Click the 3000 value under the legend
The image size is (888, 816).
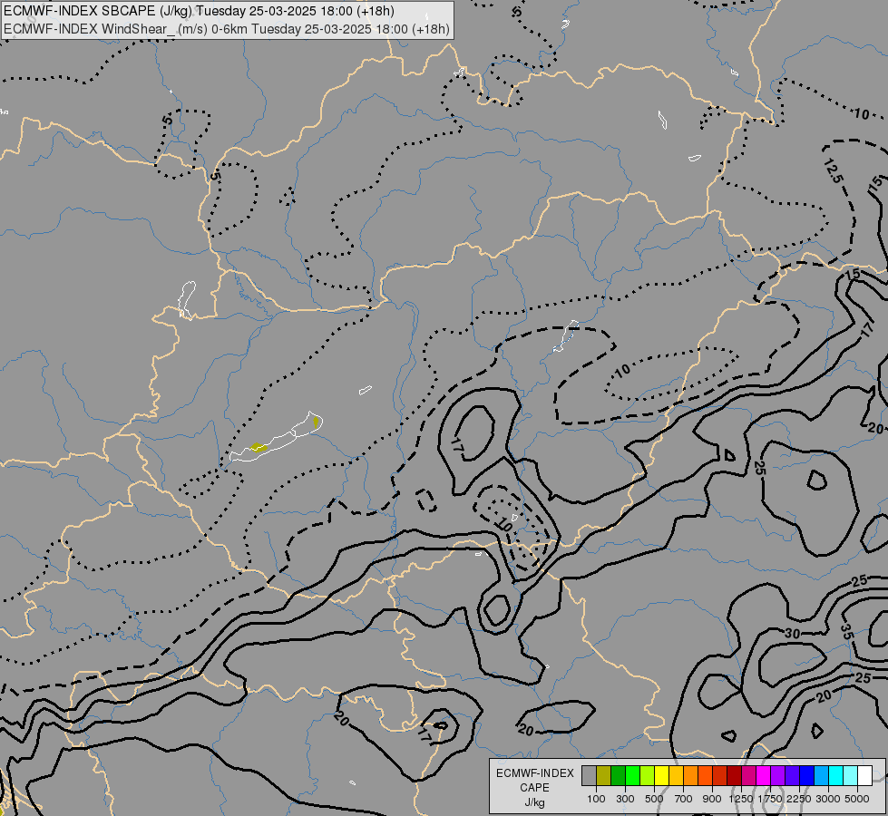point(828,799)
